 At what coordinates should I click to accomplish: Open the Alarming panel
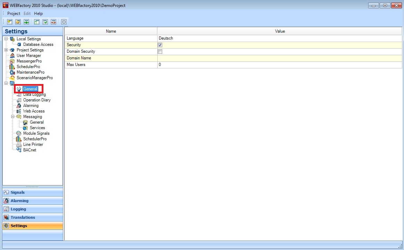[x=32, y=200]
